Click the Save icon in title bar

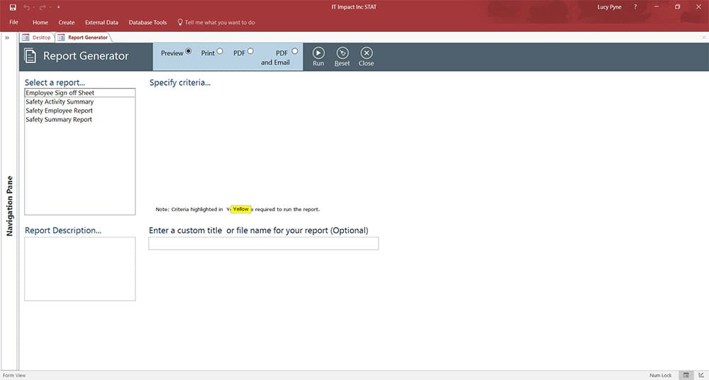tap(13, 7)
